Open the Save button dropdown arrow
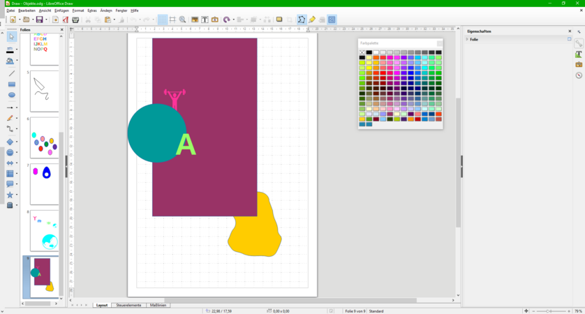585x314 pixels. click(x=47, y=20)
